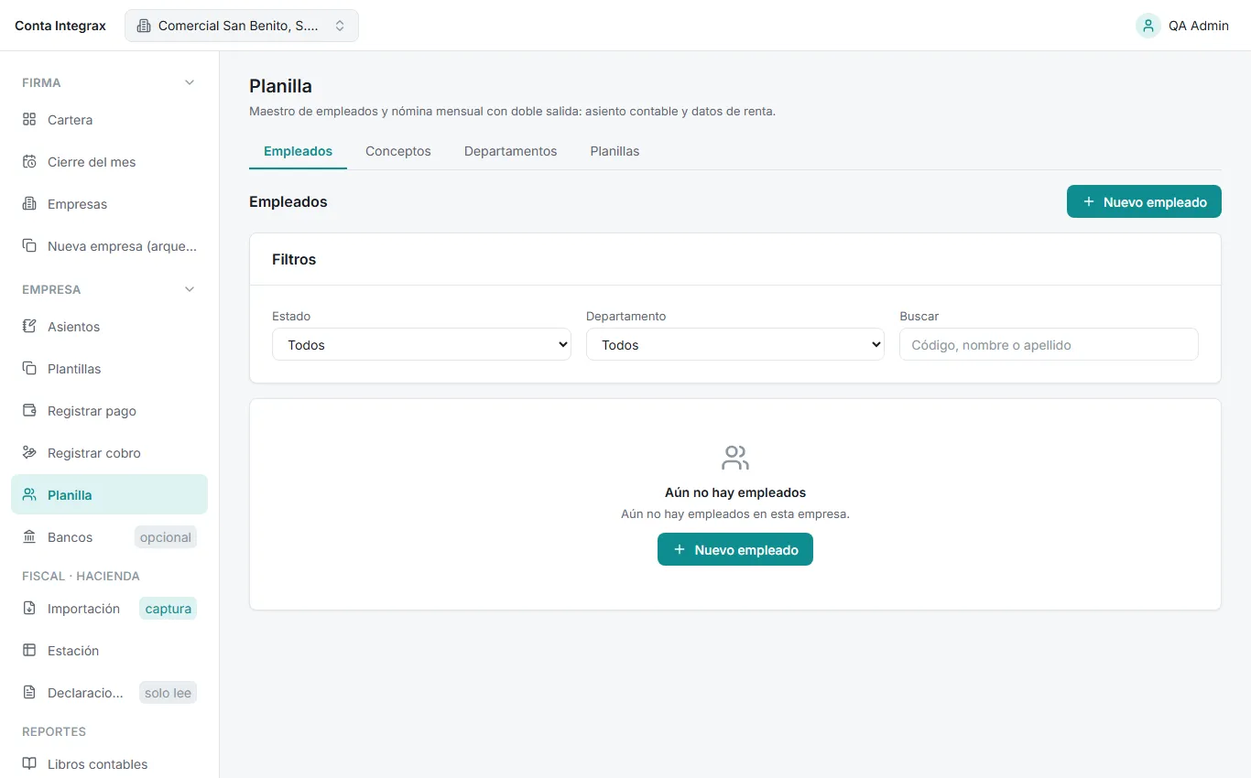Open Registrar cobro sidebar link
This screenshot has width=1251, height=778.
click(110, 453)
